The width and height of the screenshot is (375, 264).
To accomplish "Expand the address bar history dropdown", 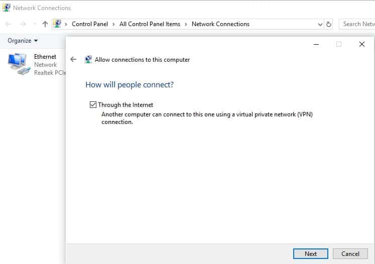I will (x=320, y=24).
